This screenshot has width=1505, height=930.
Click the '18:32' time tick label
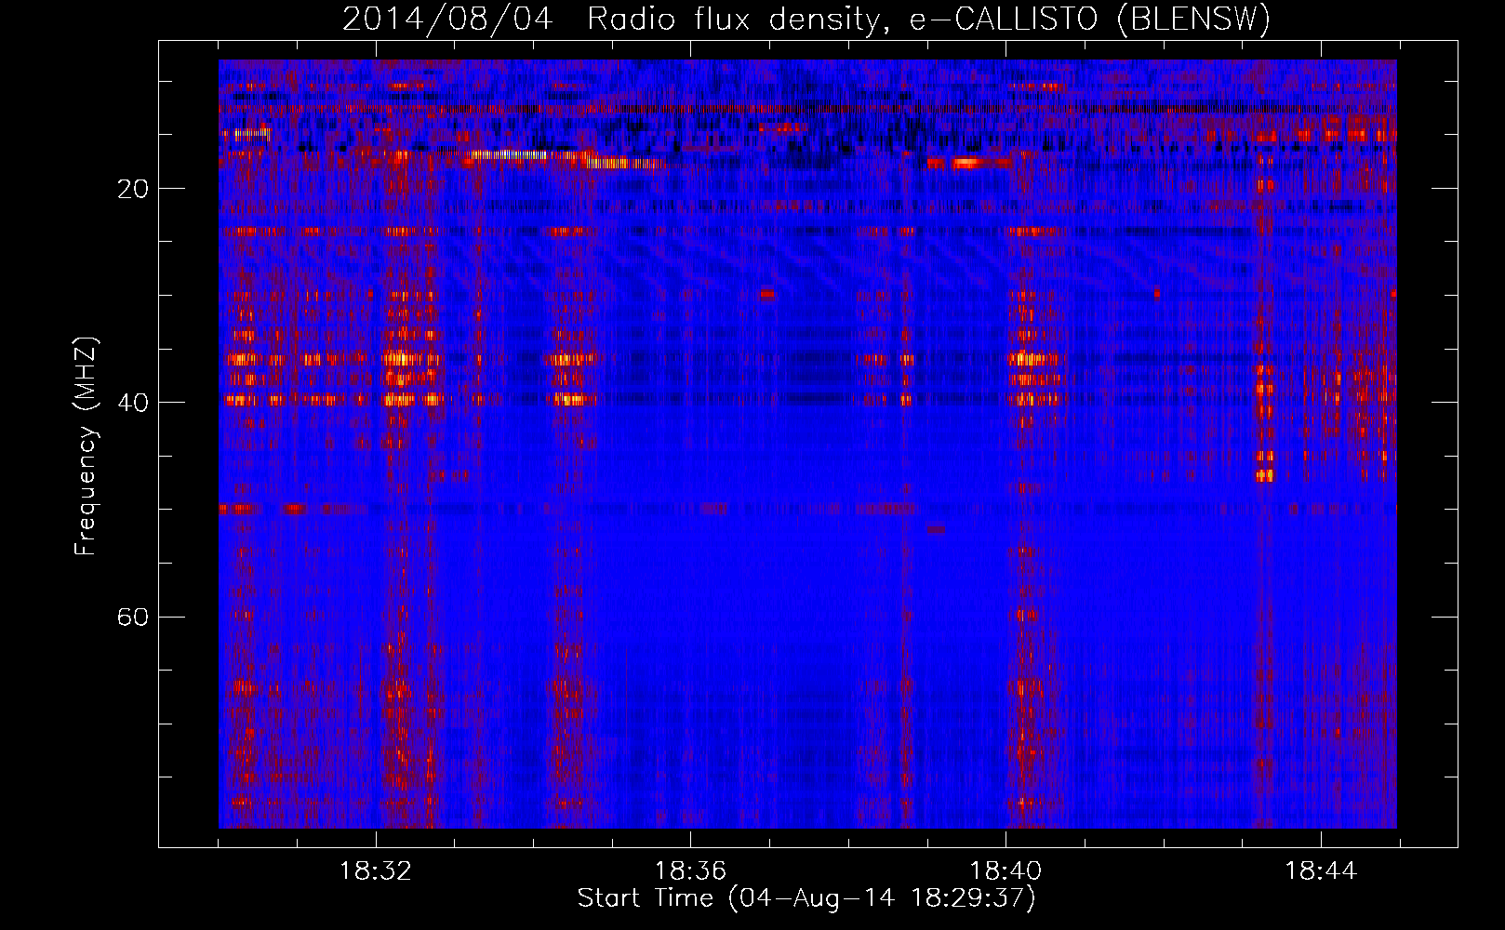click(x=376, y=871)
